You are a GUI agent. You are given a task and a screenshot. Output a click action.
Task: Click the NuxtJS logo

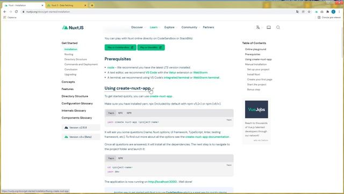pos(73,27)
